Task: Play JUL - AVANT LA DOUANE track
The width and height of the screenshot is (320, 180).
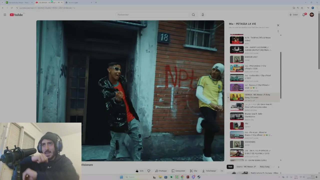Action: [254, 50]
